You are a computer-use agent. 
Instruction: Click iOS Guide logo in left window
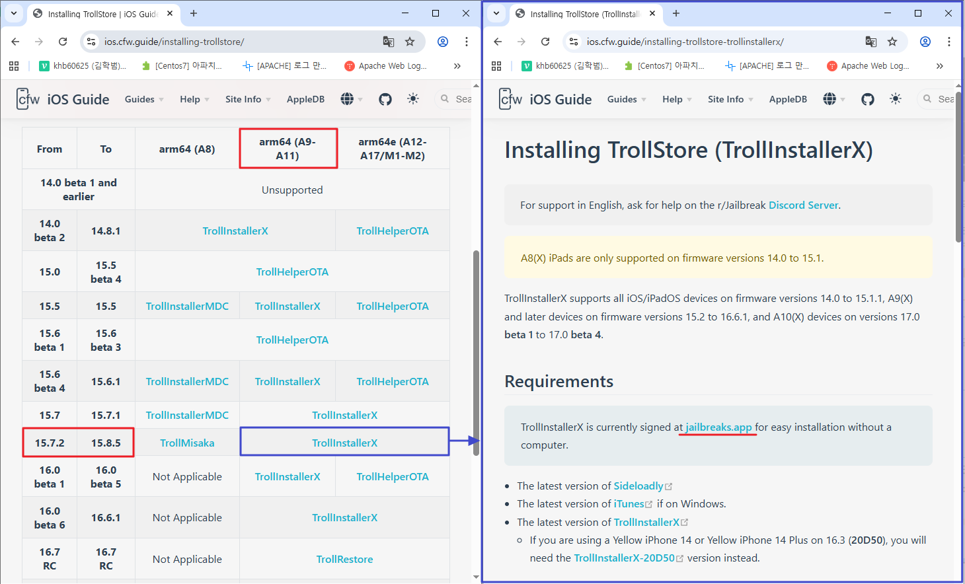tap(63, 99)
